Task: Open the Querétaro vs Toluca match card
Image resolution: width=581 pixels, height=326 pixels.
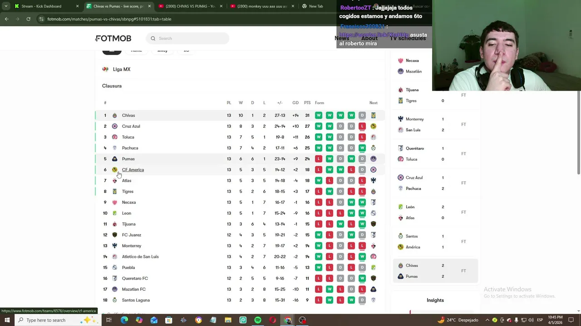Action: point(435,154)
